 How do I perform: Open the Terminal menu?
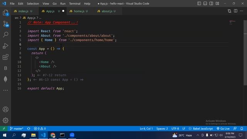[74, 3]
